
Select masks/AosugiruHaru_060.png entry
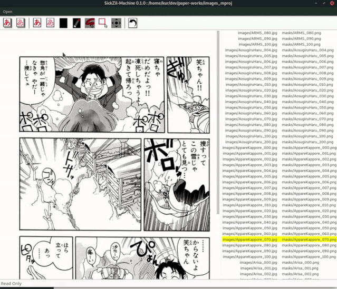click(308, 113)
